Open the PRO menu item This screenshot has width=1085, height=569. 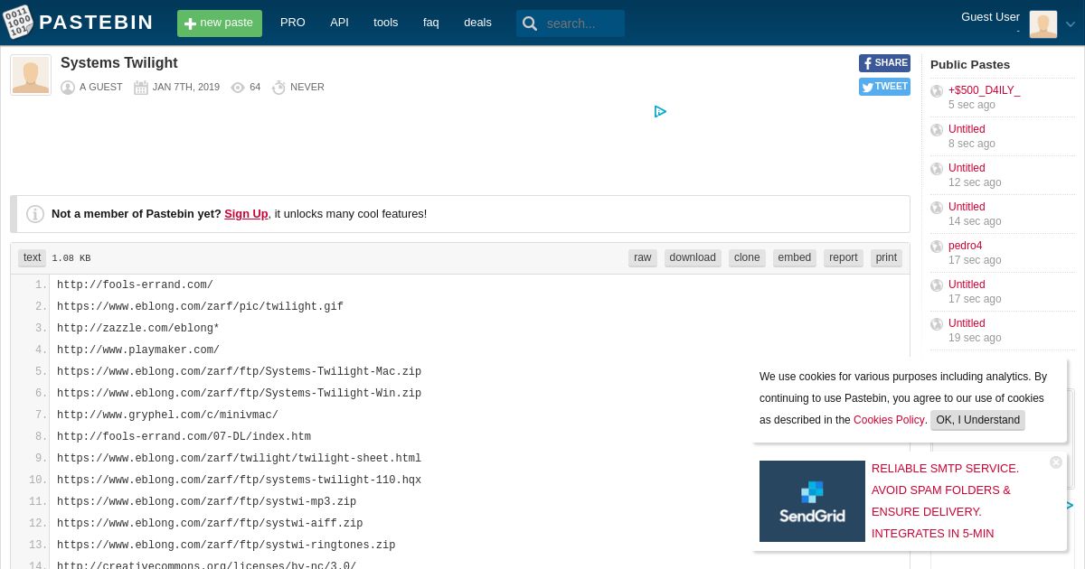pyautogui.click(x=293, y=23)
